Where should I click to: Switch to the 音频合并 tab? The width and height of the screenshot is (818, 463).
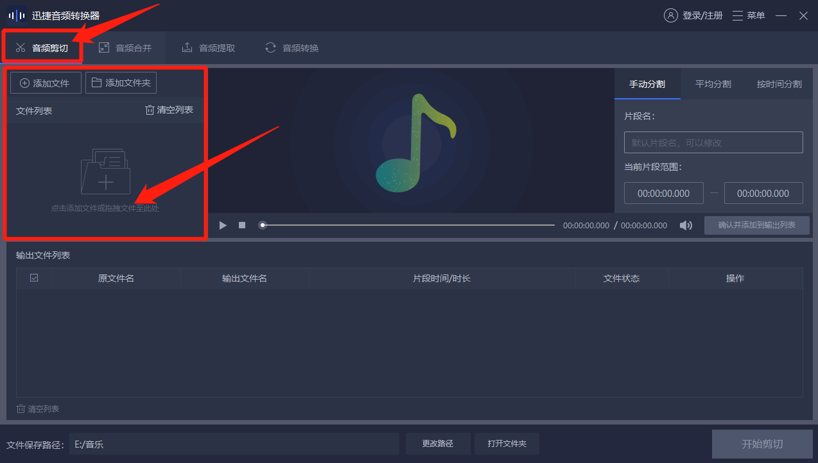click(x=125, y=48)
